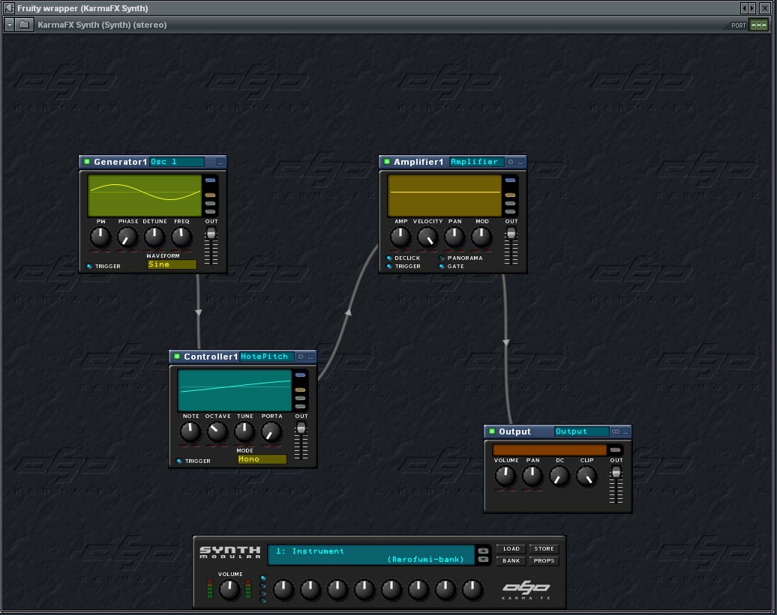
Task: Open Amplifier1 type selector labeled Amplifier
Action: [477, 162]
